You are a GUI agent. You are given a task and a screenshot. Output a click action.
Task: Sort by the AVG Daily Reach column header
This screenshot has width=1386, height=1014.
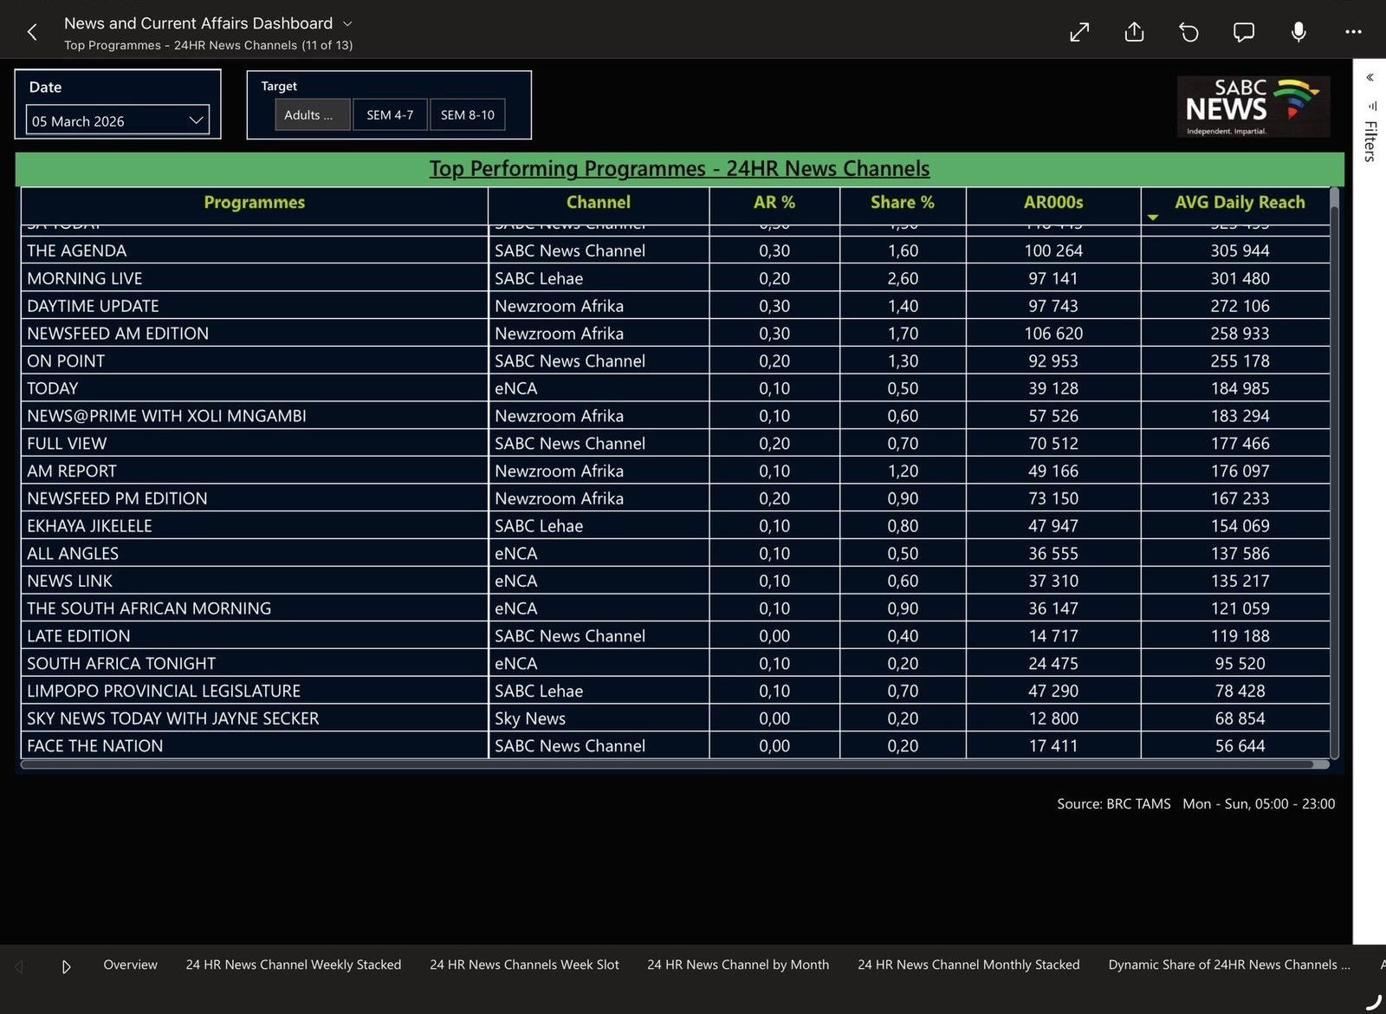(1239, 202)
